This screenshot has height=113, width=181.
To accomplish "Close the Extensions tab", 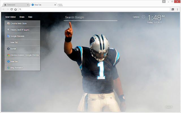I will pos(28,5).
